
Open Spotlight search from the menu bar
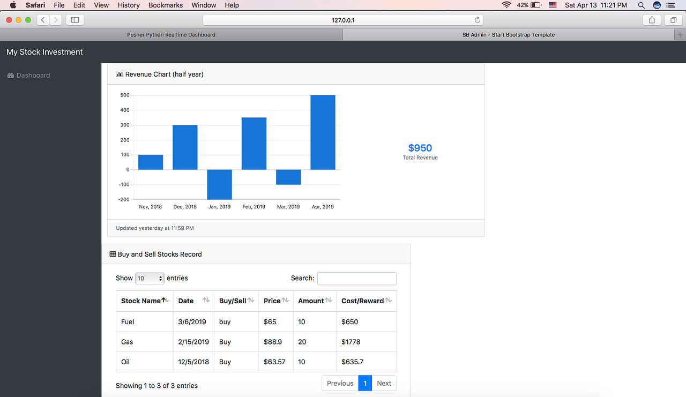point(641,5)
